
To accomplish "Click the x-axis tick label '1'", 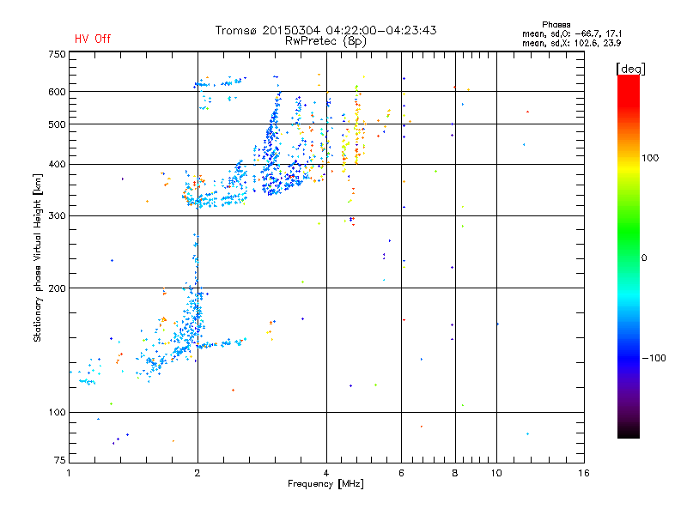I will (69, 473).
